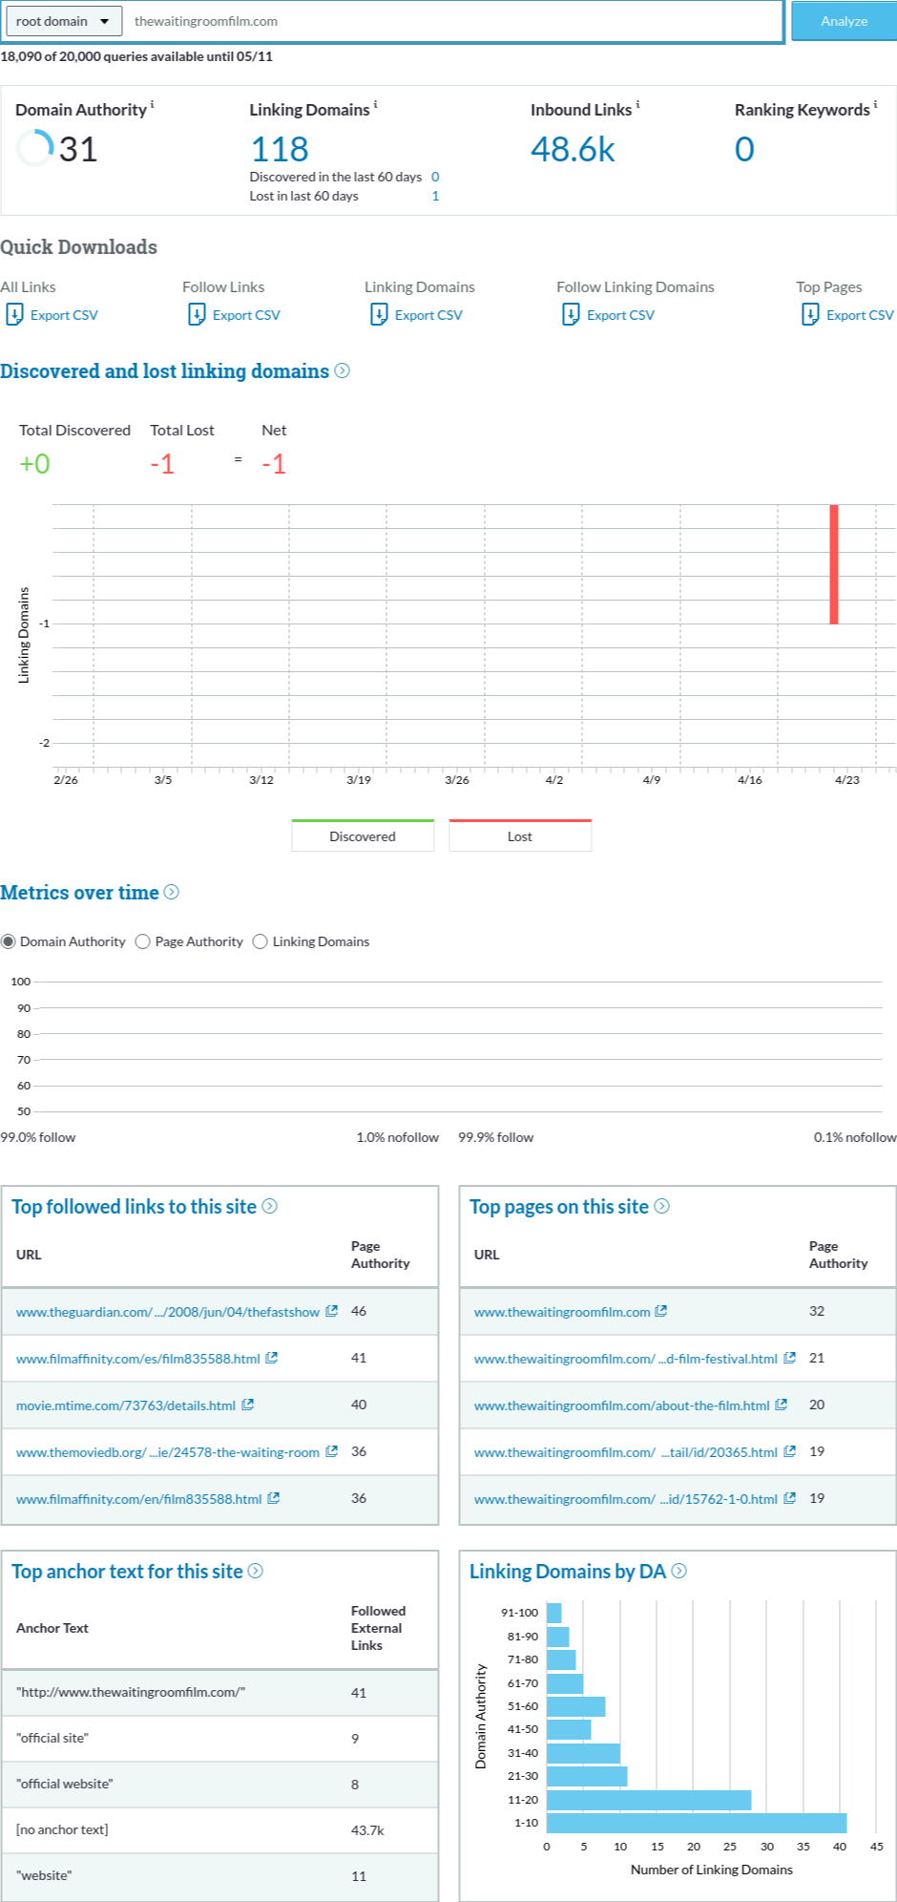The width and height of the screenshot is (897, 1902).
Task: Select the Domain Authority radio button
Action: pos(9,941)
